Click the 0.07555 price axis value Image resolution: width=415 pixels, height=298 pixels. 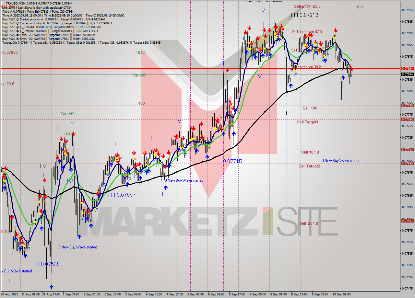click(407, 242)
